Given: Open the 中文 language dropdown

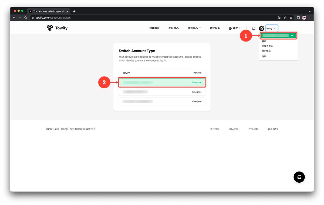Looking at the screenshot, I should tap(237, 28).
